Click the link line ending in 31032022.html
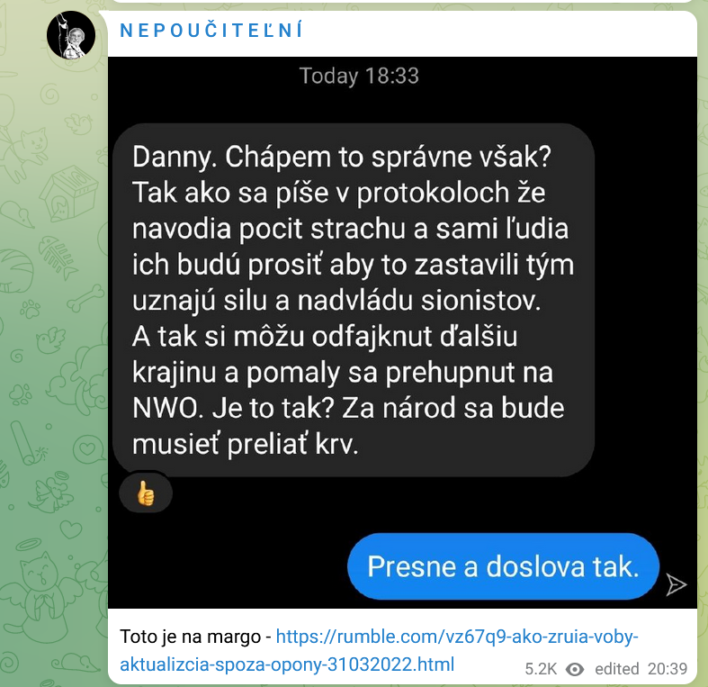The height and width of the screenshot is (687, 708). (x=287, y=664)
